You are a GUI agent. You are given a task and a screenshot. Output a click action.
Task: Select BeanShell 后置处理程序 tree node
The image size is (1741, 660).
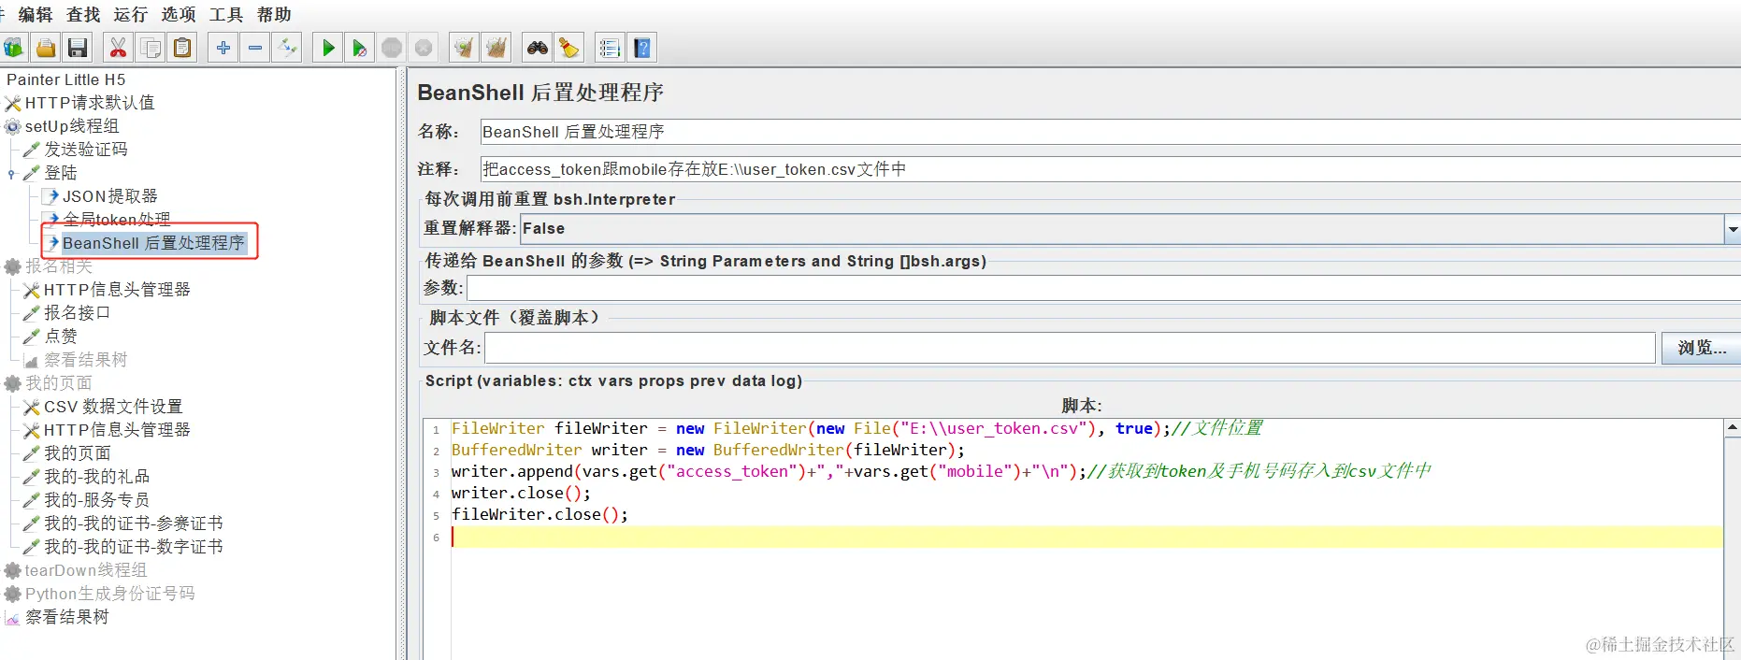[x=153, y=243]
